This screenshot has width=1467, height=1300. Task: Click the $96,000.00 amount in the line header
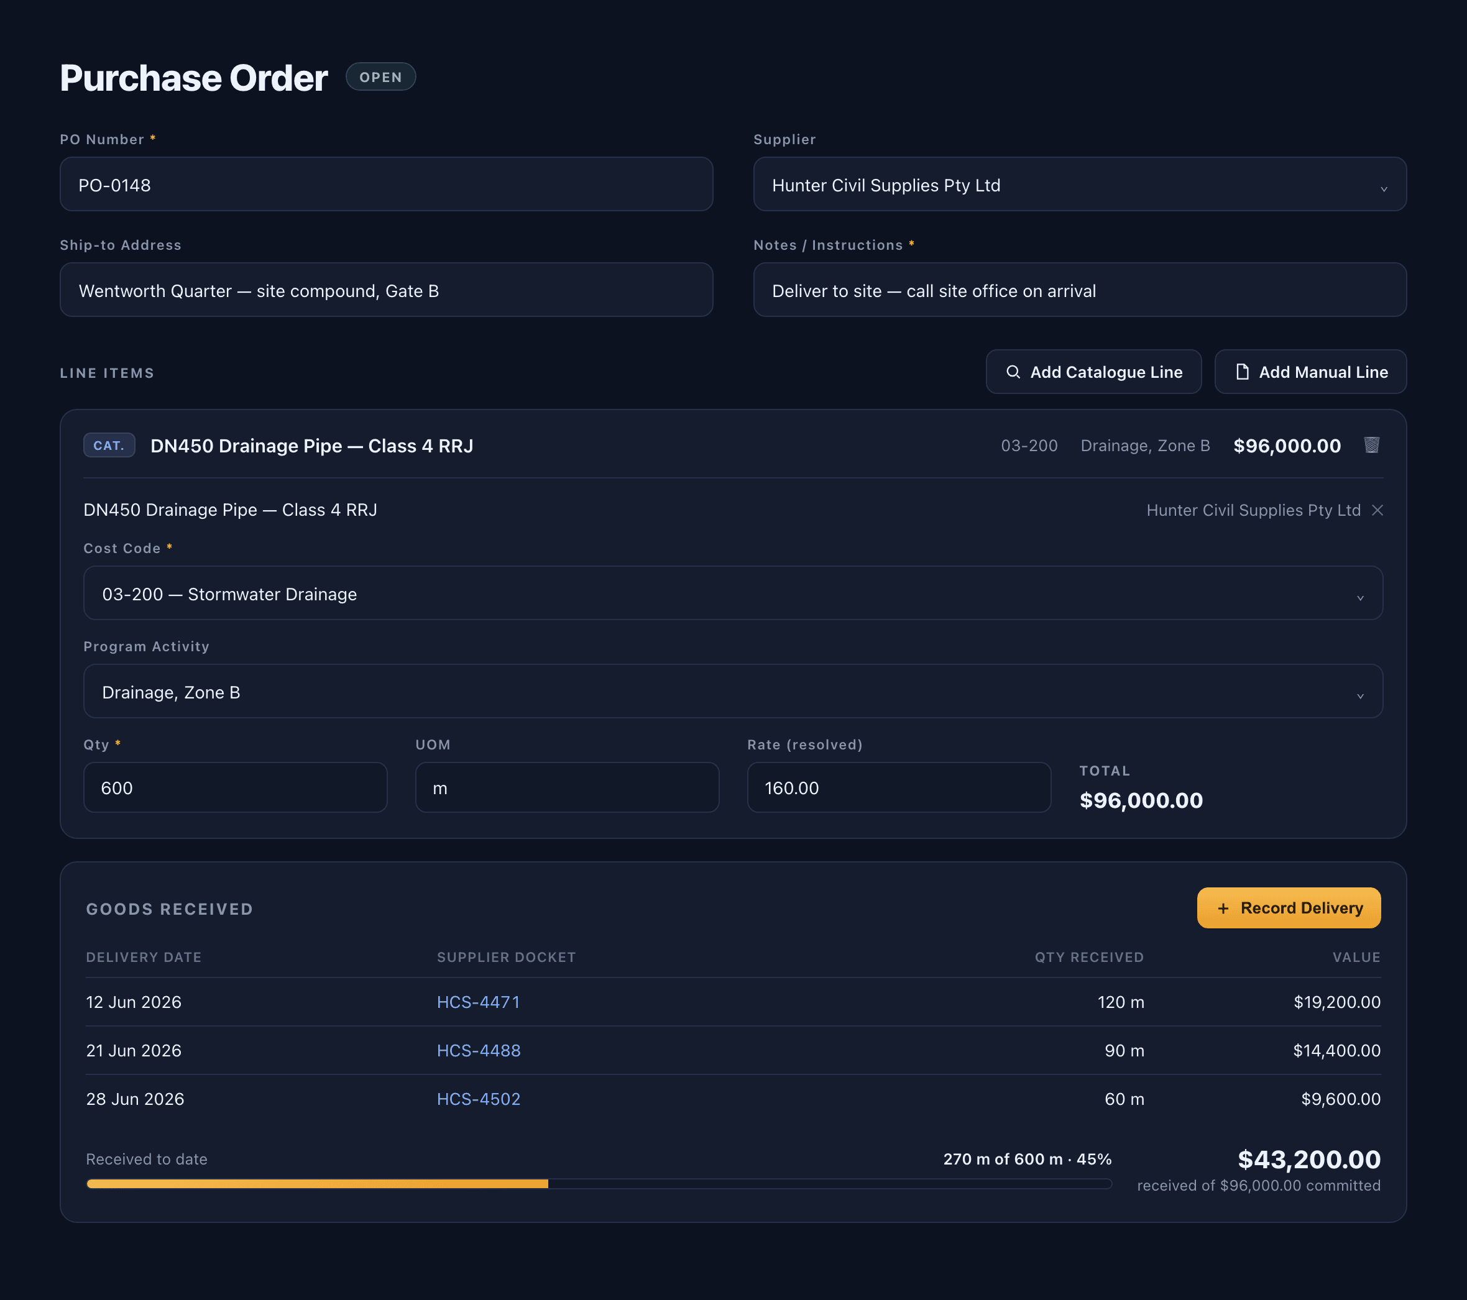click(1287, 446)
